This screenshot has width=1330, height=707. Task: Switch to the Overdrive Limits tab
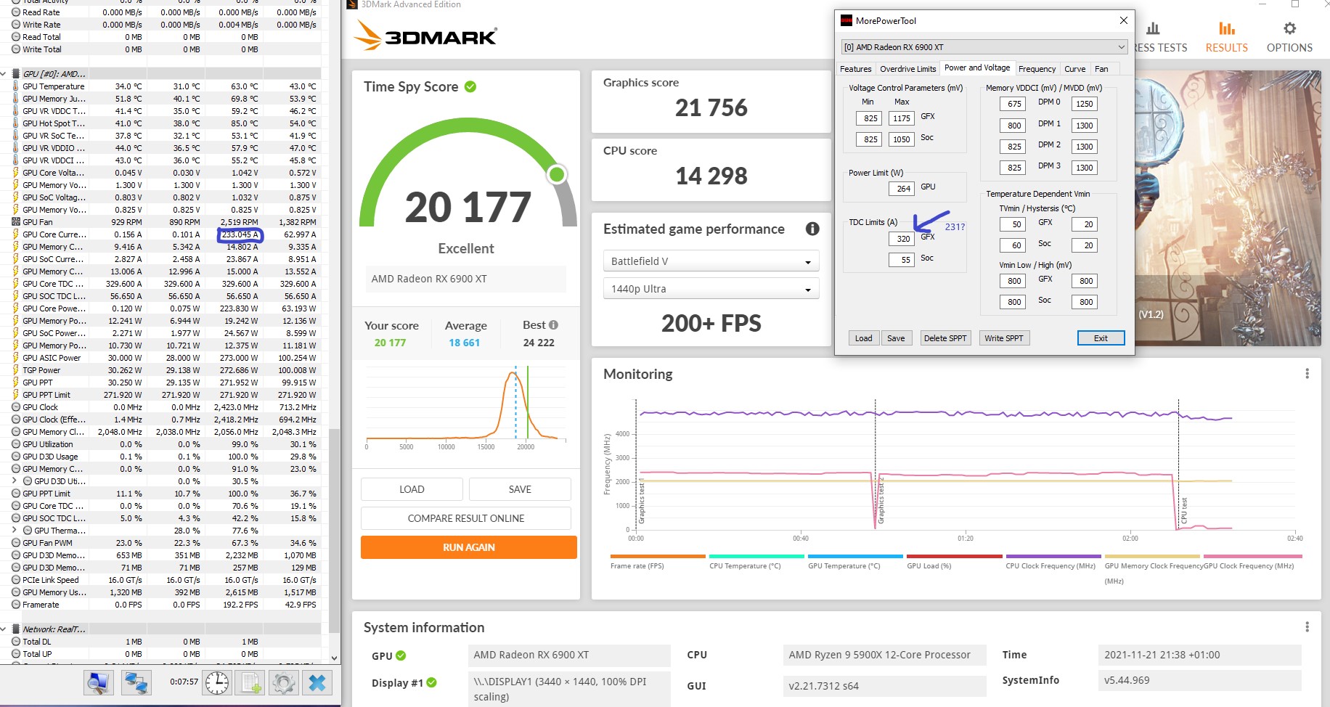[x=907, y=69]
